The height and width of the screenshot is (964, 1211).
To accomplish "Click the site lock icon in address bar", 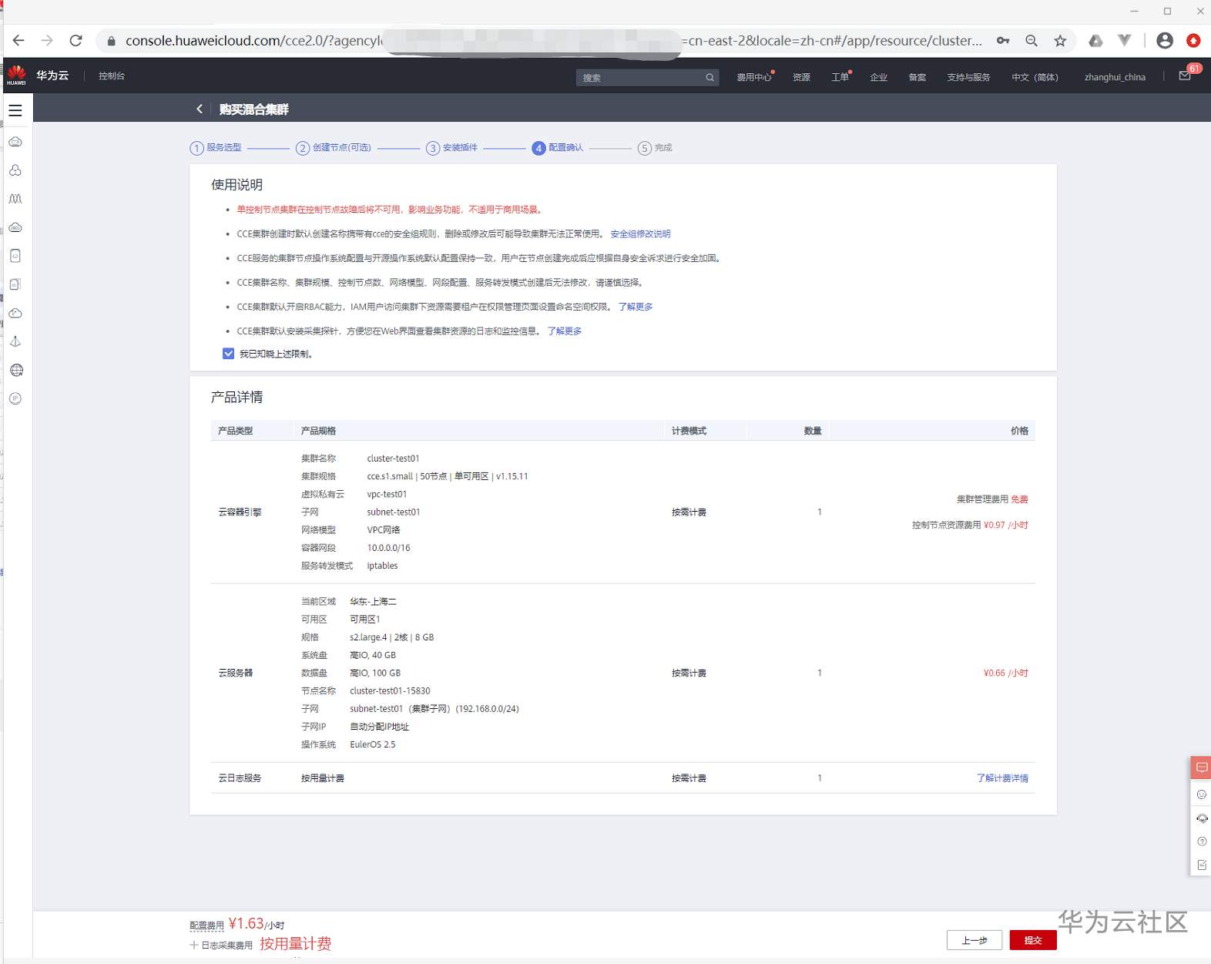I will [111, 41].
